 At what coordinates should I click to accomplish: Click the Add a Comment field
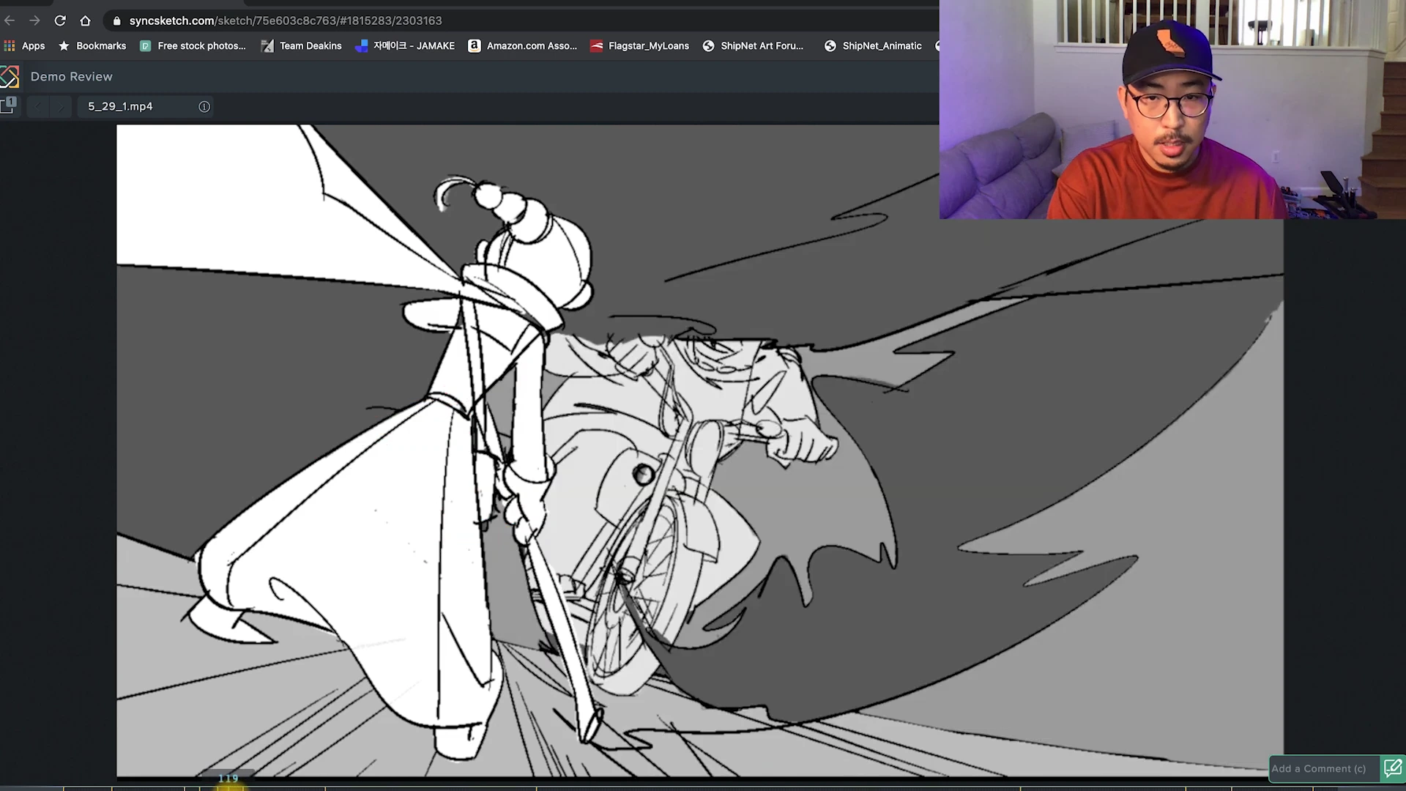pos(1324,768)
